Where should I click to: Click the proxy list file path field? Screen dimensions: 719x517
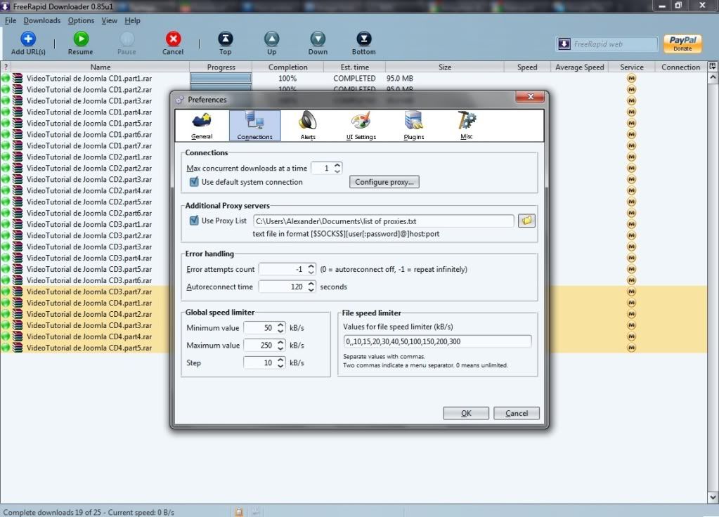383,221
